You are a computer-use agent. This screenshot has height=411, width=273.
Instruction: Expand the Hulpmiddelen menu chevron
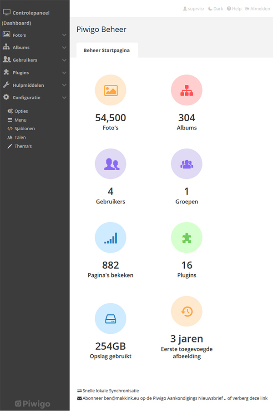[64, 85]
